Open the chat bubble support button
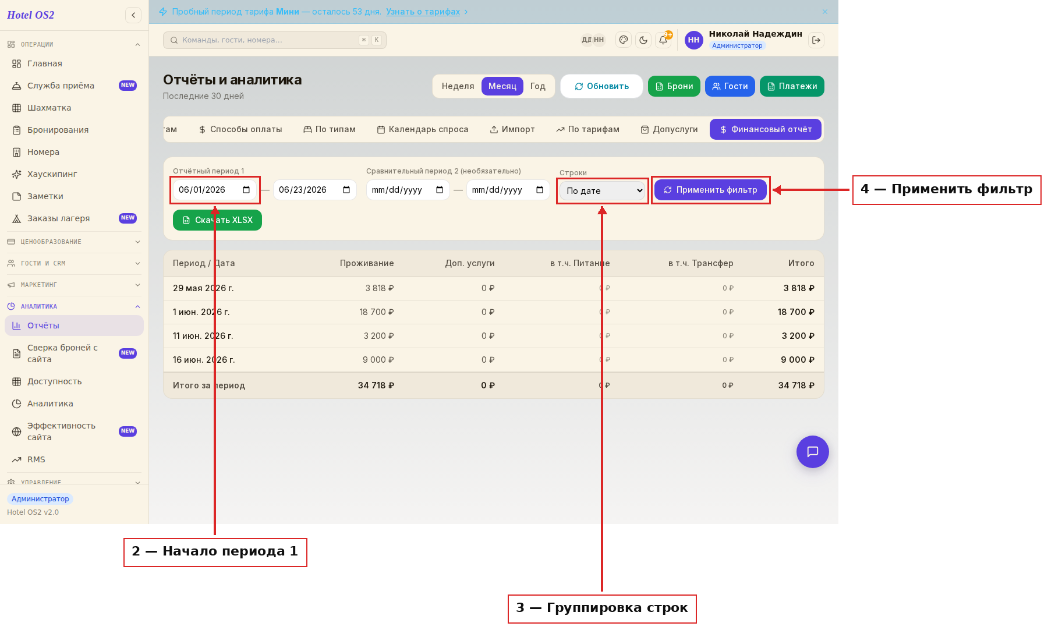Viewport: 1055px width, 637px height. (812, 452)
